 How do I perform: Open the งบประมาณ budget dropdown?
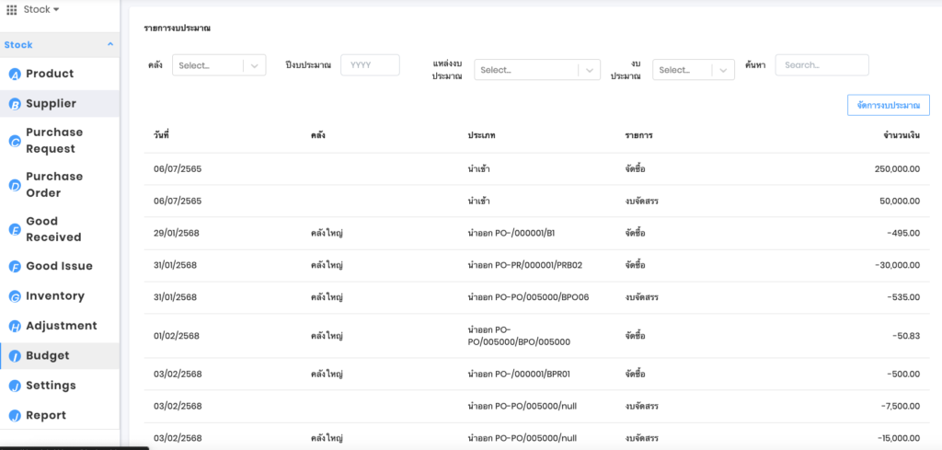click(x=693, y=70)
